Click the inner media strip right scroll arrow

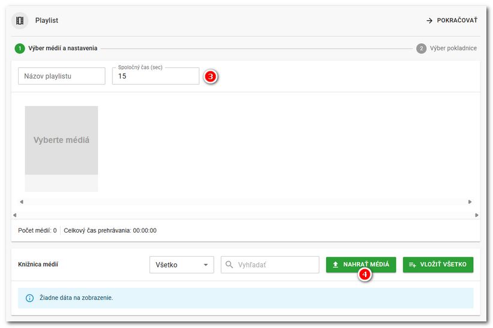tap(470, 202)
